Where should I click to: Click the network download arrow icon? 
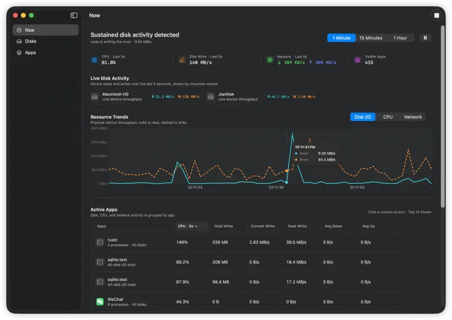(279, 63)
